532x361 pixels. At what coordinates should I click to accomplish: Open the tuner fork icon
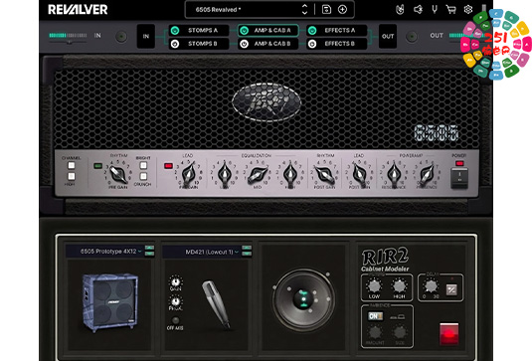pyautogui.click(x=435, y=9)
